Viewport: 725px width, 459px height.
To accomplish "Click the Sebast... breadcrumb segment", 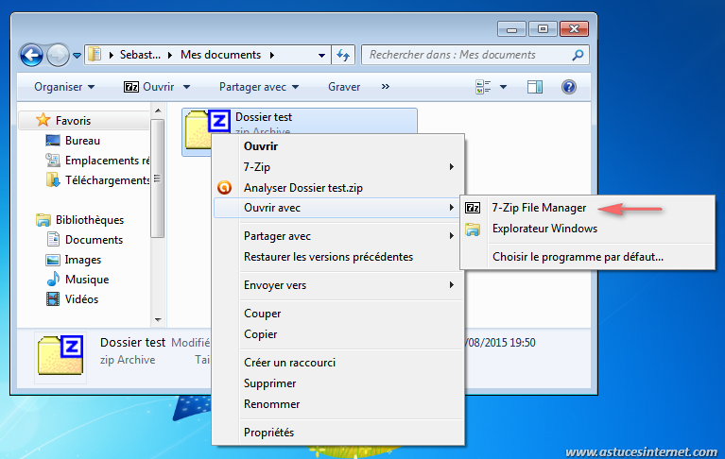I will 140,55.
